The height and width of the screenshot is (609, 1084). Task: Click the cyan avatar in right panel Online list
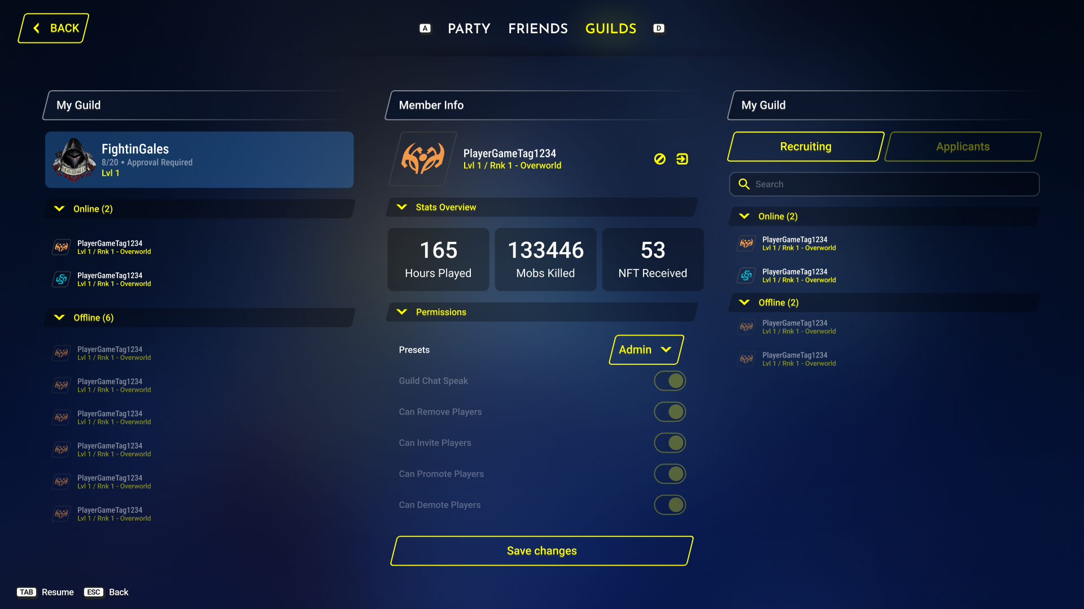click(x=746, y=275)
